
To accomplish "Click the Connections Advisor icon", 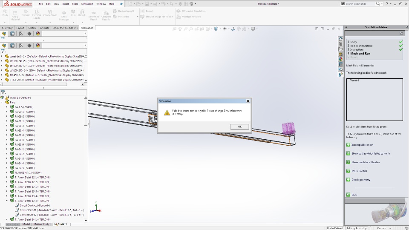I will point(50,13).
